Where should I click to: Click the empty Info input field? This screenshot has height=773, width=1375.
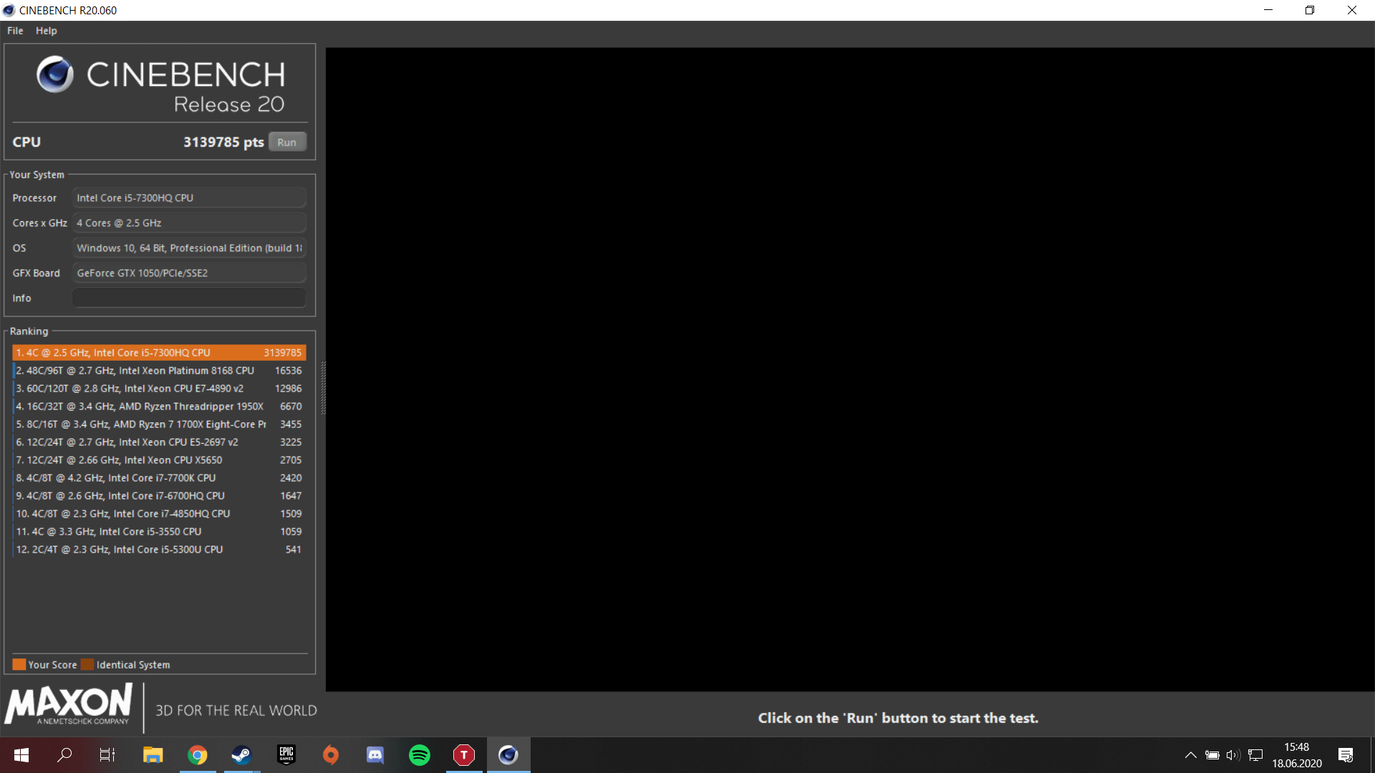(189, 298)
